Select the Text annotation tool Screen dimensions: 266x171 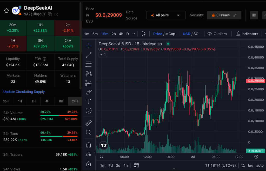click(x=89, y=101)
